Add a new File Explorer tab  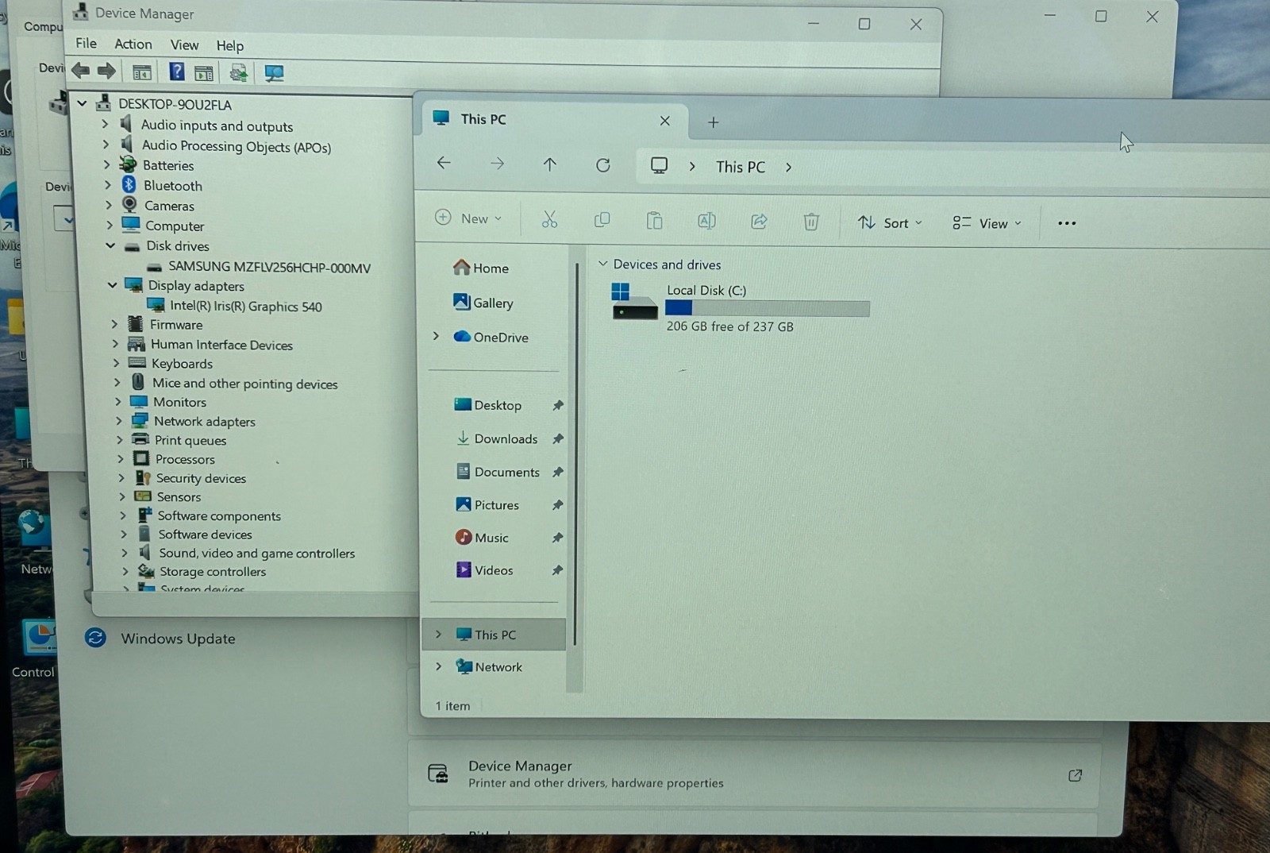(x=713, y=122)
